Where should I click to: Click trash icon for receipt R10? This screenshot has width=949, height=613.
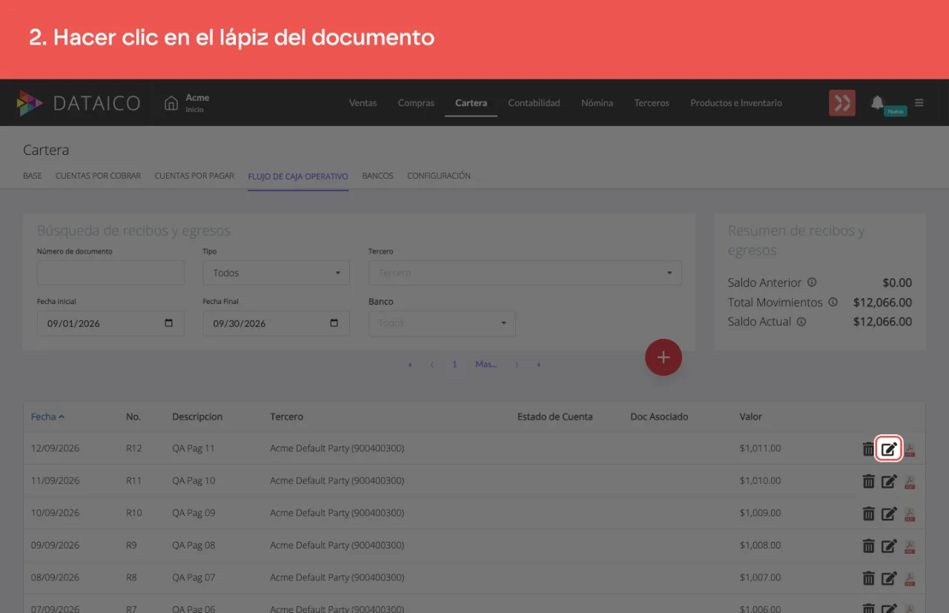[868, 513]
